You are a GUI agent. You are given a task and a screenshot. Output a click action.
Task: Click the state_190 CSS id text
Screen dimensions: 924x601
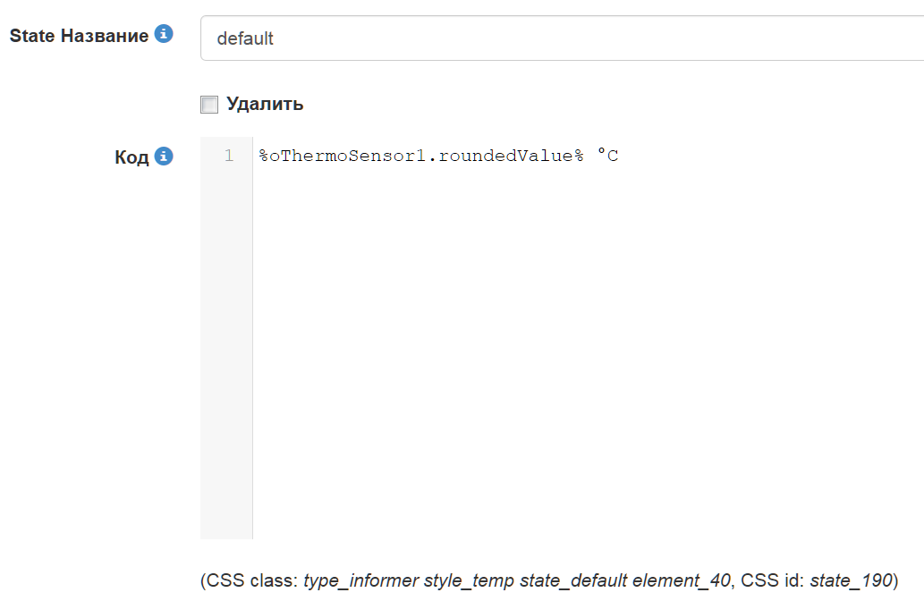[x=851, y=580]
